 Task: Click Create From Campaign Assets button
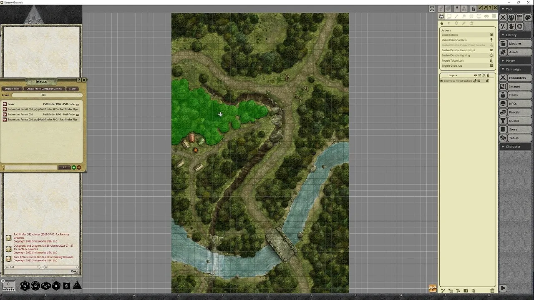point(44,89)
